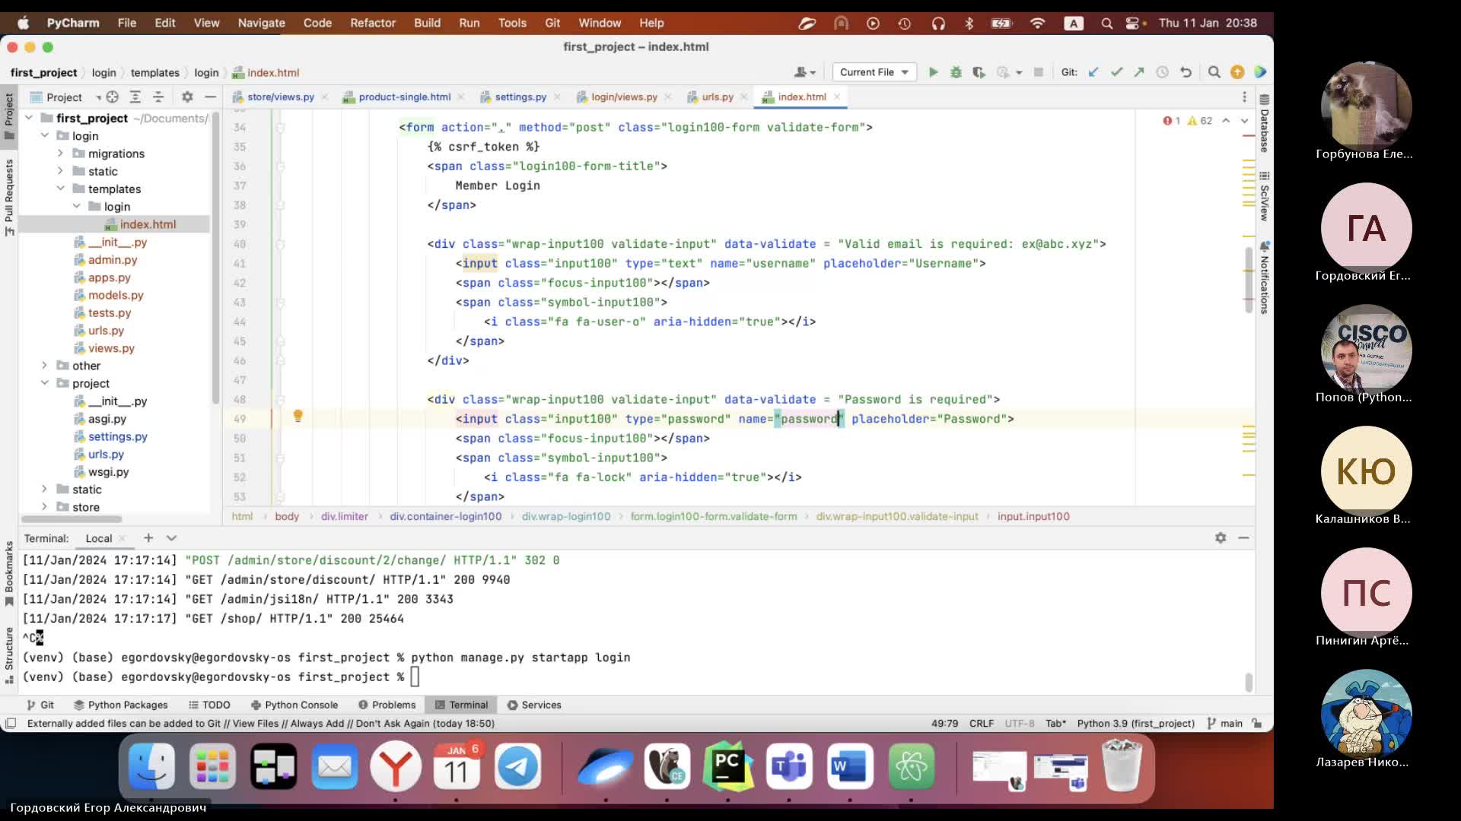The height and width of the screenshot is (821, 1461).
Task: Click editor vertical scrollbar thumb
Action: tap(1249, 280)
